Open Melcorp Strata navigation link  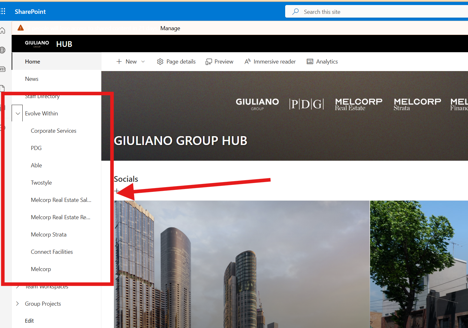[x=48, y=235]
